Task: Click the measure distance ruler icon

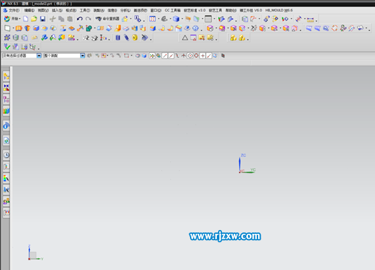Action: coord(310,19)
